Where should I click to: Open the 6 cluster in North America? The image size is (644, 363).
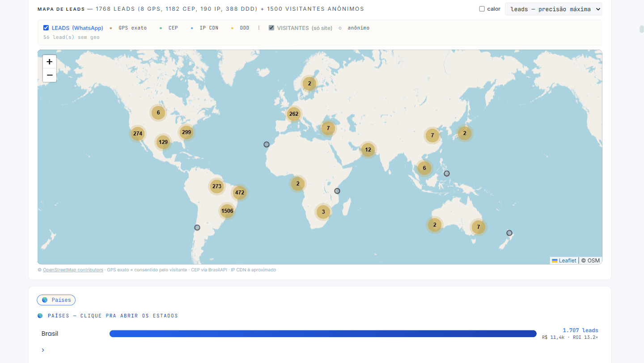tap(158, 113)
